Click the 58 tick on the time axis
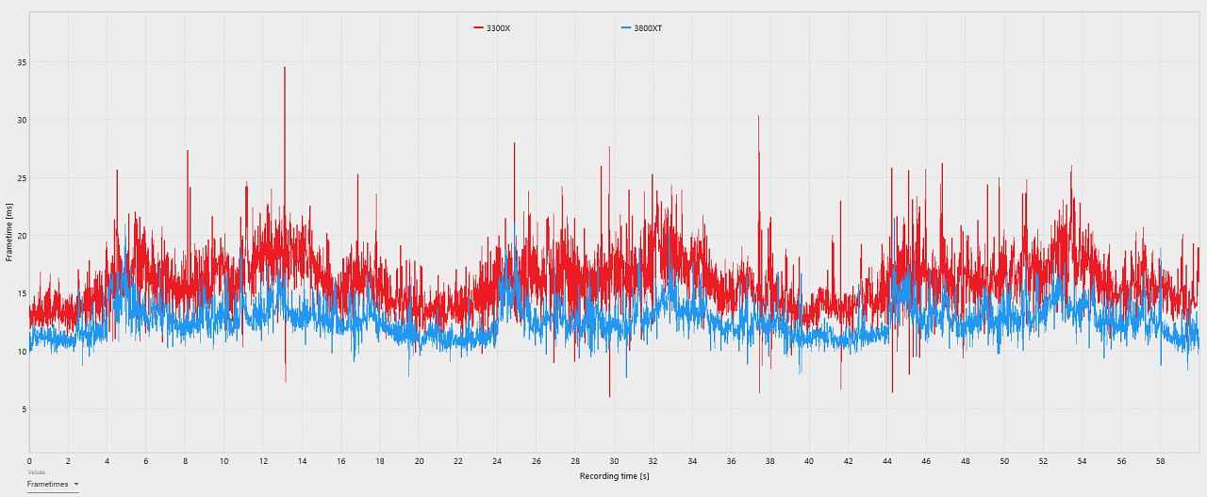 click(1160, 461)
